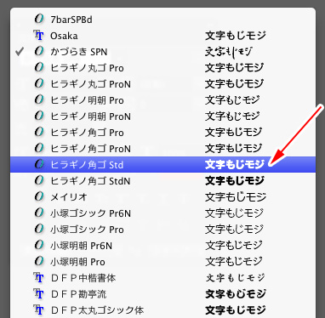Click the Osaka sample text 文字もじモジ
The image size is (325, 318).
tap(236, 36)
